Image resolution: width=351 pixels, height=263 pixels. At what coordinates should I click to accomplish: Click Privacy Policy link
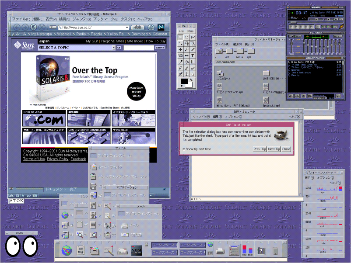[57, 159]
